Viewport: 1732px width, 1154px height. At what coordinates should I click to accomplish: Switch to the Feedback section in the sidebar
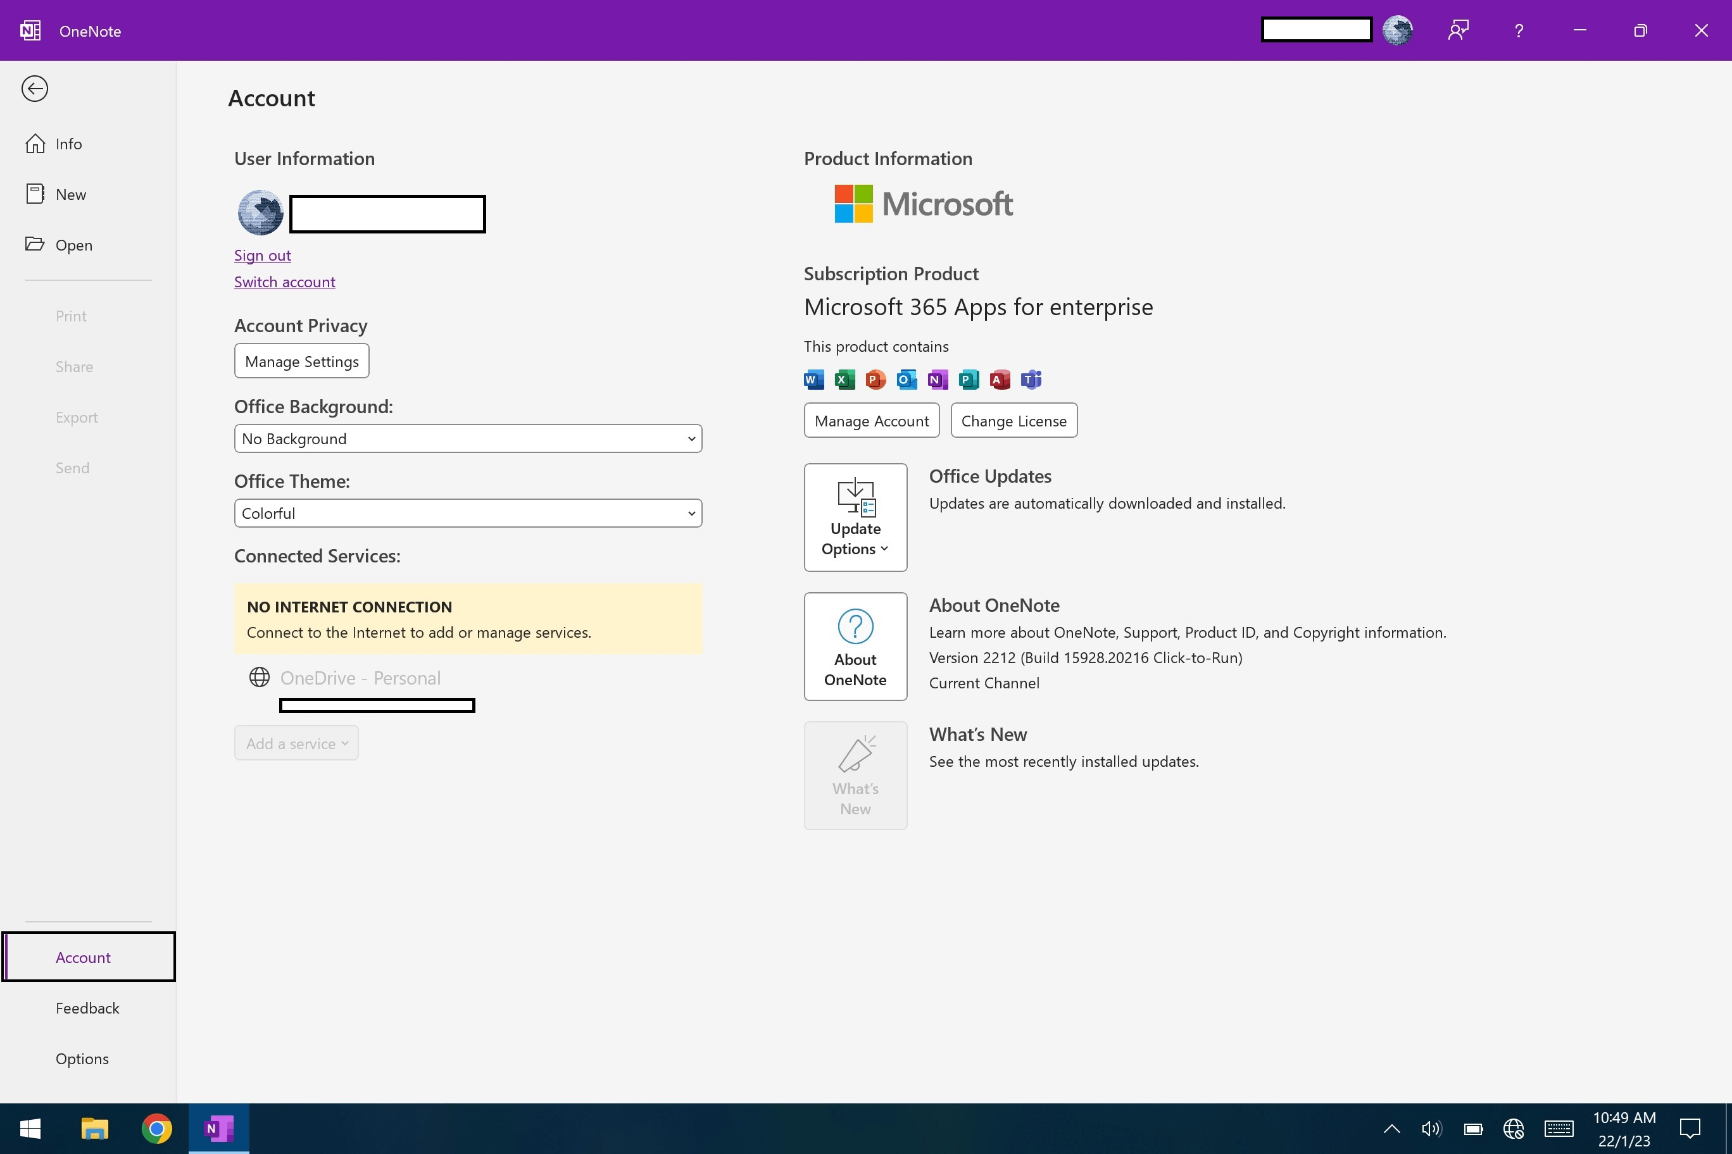click(87, 1008)
